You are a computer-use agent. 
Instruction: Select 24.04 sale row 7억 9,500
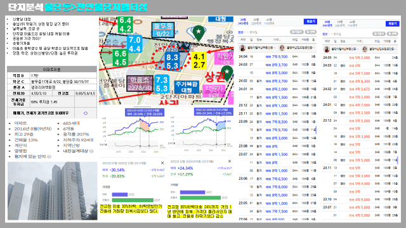(277, 56)
